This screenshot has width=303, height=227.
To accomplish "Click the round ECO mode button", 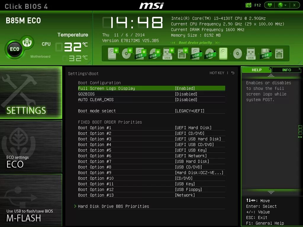I will (15, 49).
